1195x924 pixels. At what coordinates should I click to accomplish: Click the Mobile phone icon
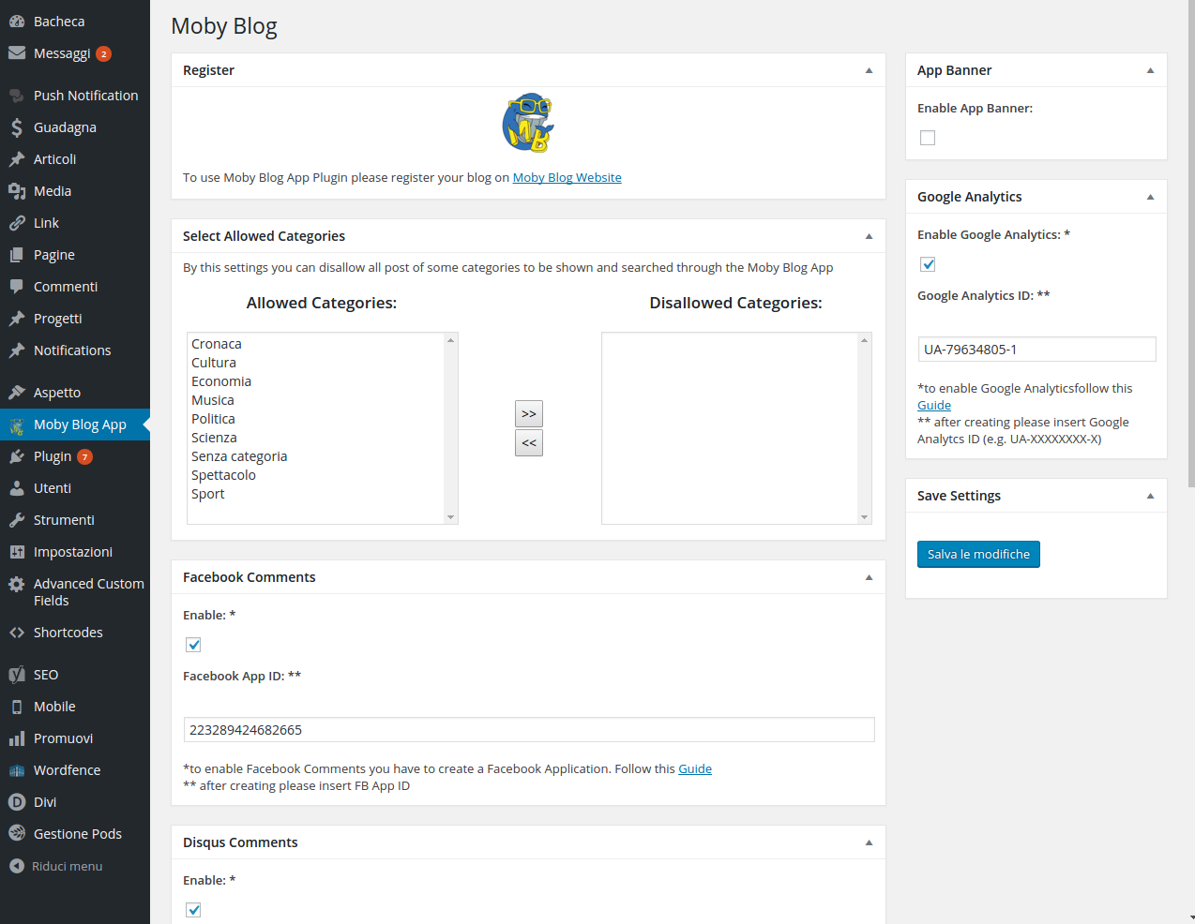click(17, 707)
